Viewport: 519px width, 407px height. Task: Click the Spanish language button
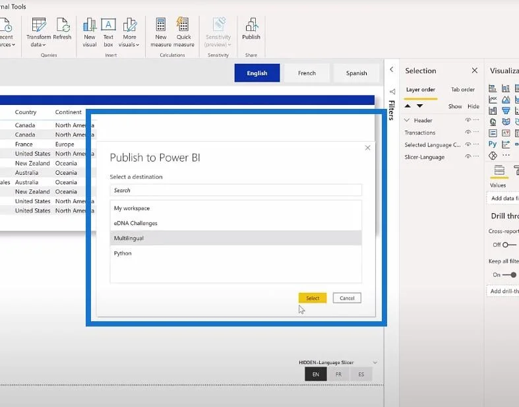(x=357, y=73)
